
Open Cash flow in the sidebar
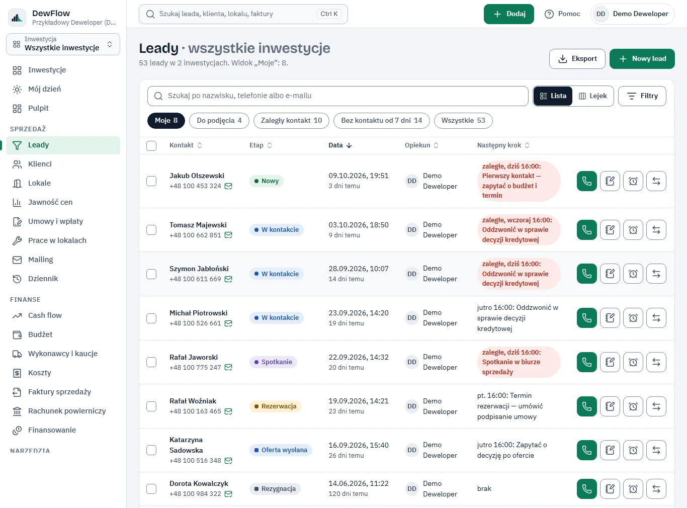[63, 315]
